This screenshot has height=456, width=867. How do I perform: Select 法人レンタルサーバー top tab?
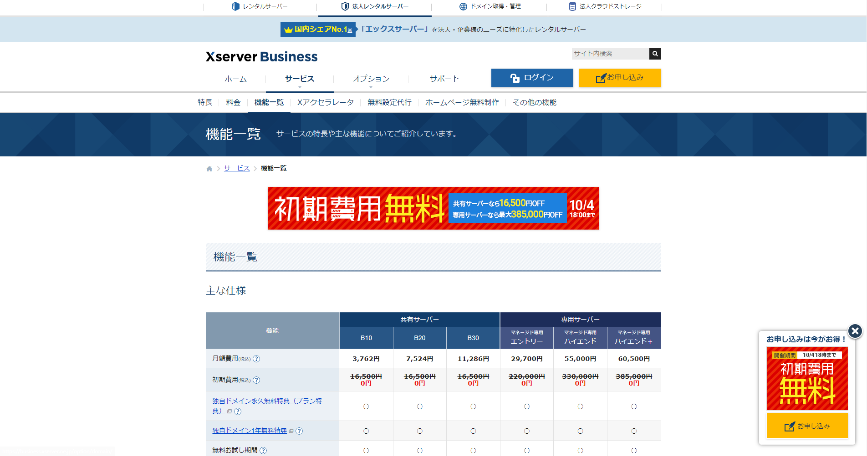(x=375, y=6)
